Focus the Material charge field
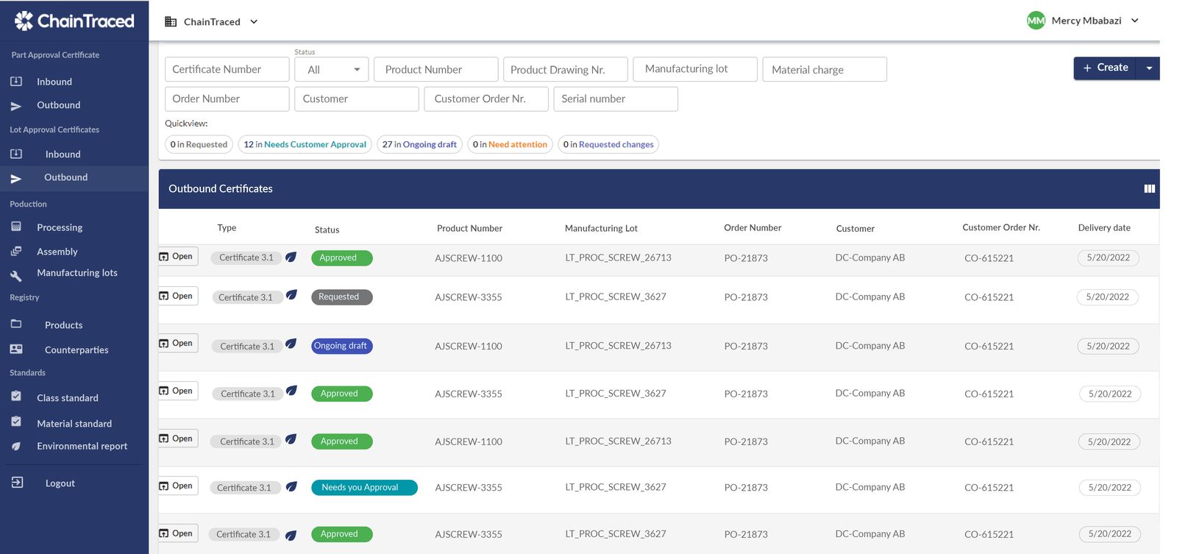 click(825, 69)
